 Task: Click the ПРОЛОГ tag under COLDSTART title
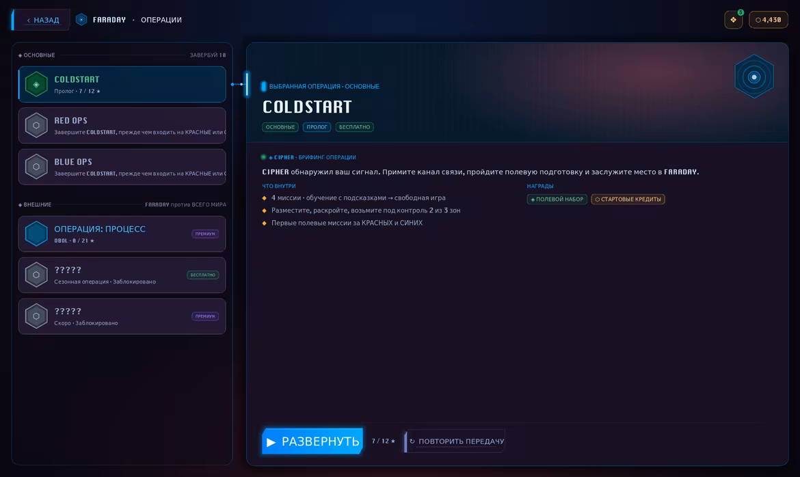(317, 127)
